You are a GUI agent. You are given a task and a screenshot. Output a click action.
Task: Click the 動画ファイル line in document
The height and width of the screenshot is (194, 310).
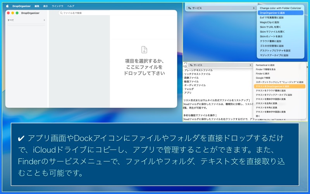click(x=191, y=81)
